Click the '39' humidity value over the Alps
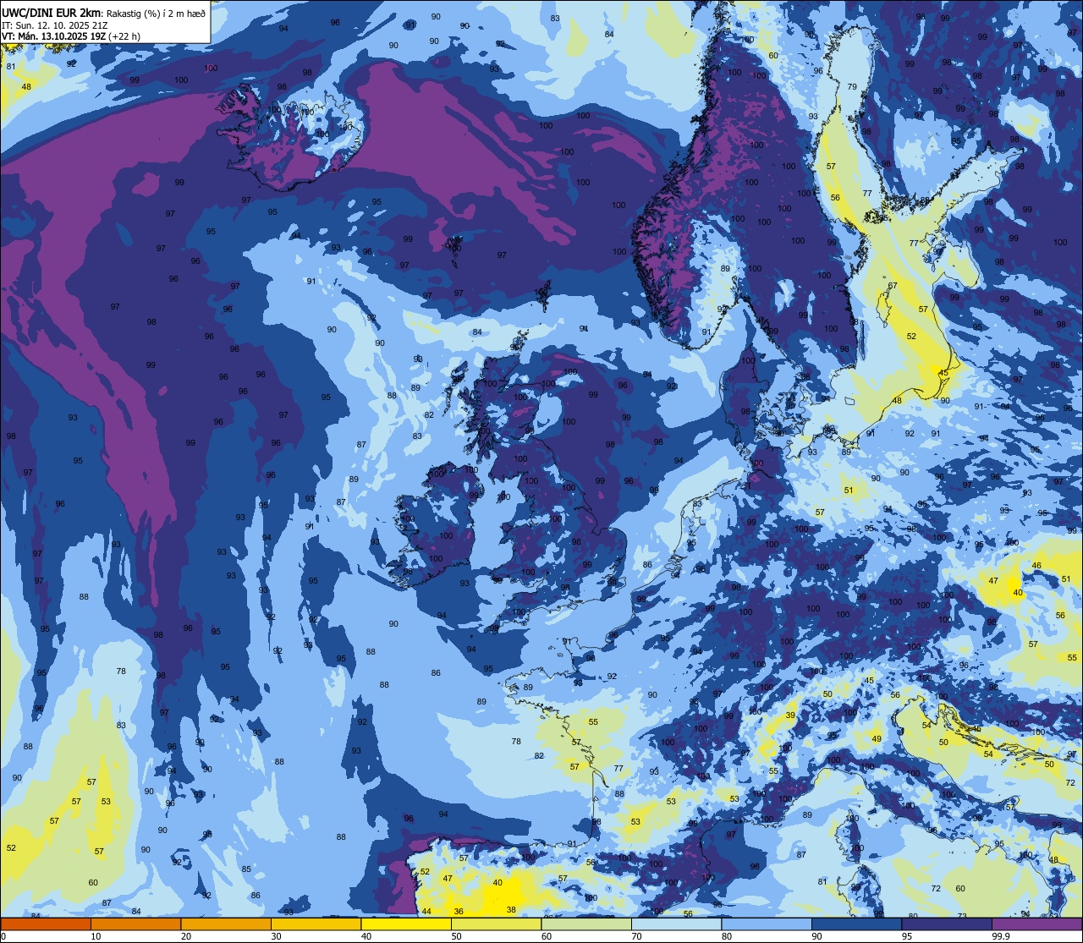 pyautogui.click(x=790, y=715)
